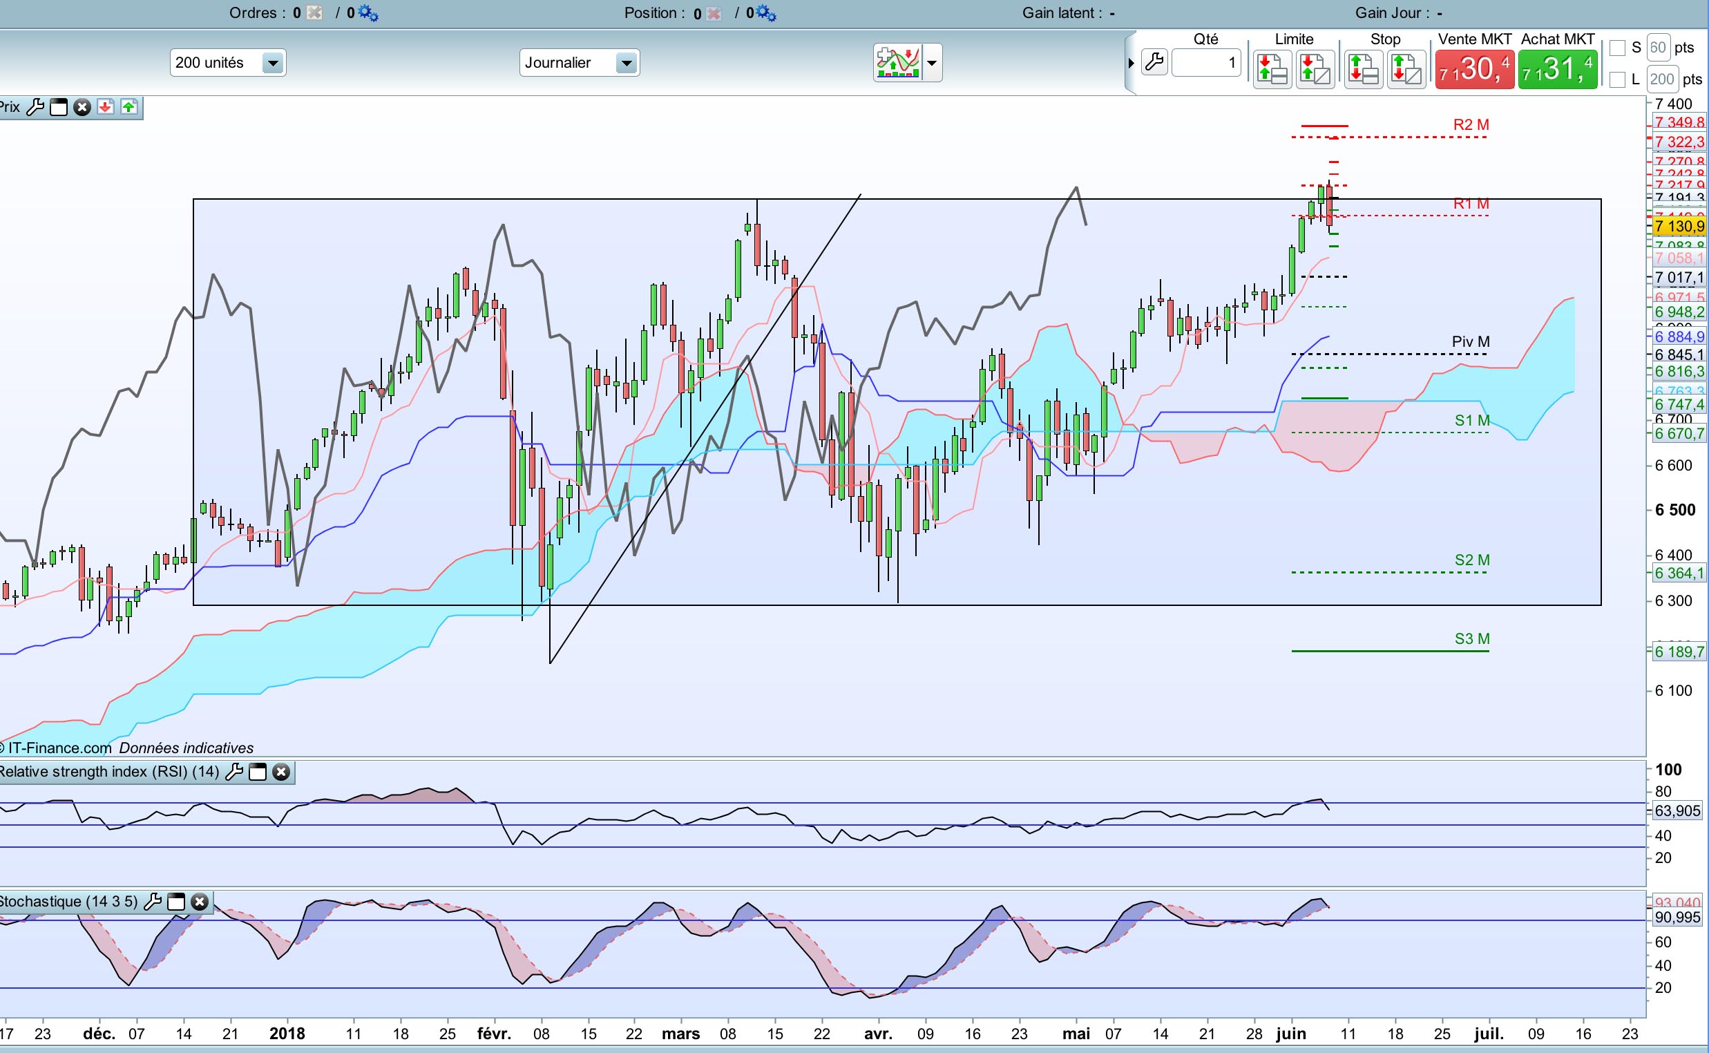This screenshot has width=1709, height=1053.
Task: Maximize the Stochastique panel window icon
Action: coord(176,902)
